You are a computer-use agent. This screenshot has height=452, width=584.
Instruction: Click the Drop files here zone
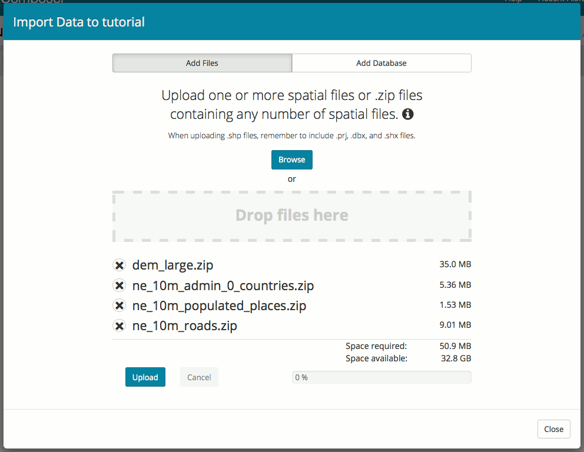[292, 216]
